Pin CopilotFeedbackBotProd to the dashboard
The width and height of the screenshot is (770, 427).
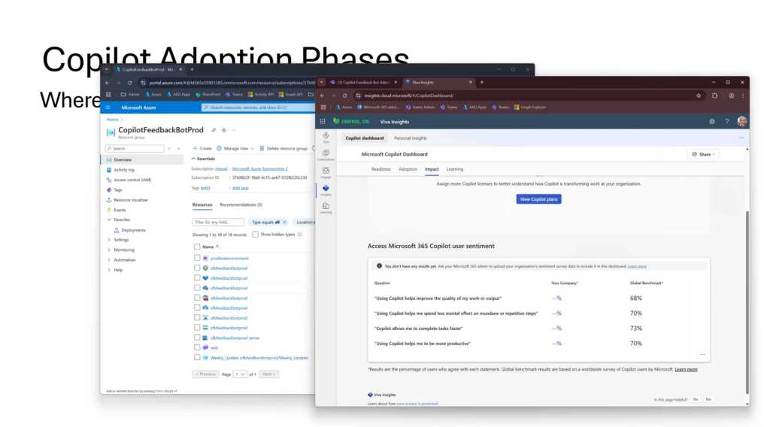(214, 131)
